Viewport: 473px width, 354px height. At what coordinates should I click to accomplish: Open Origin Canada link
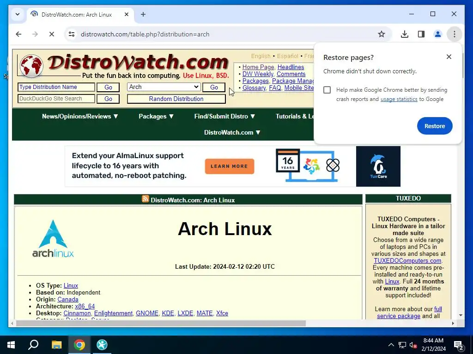point(68,300)
